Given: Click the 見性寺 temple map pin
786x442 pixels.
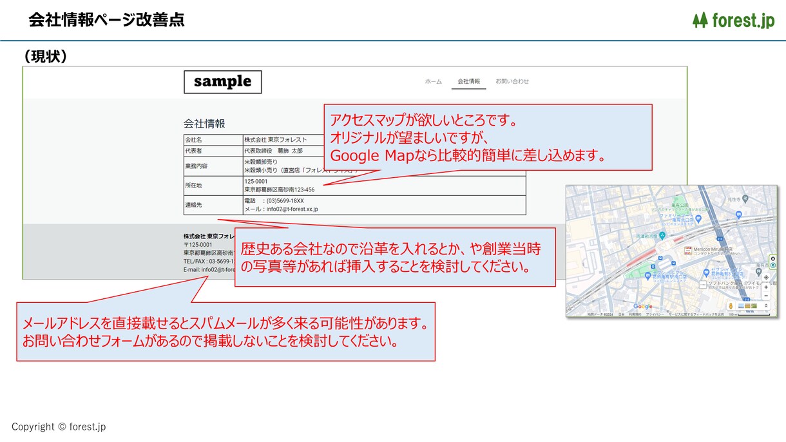Looking at the screenshot, I should click(x=745, y=198).
